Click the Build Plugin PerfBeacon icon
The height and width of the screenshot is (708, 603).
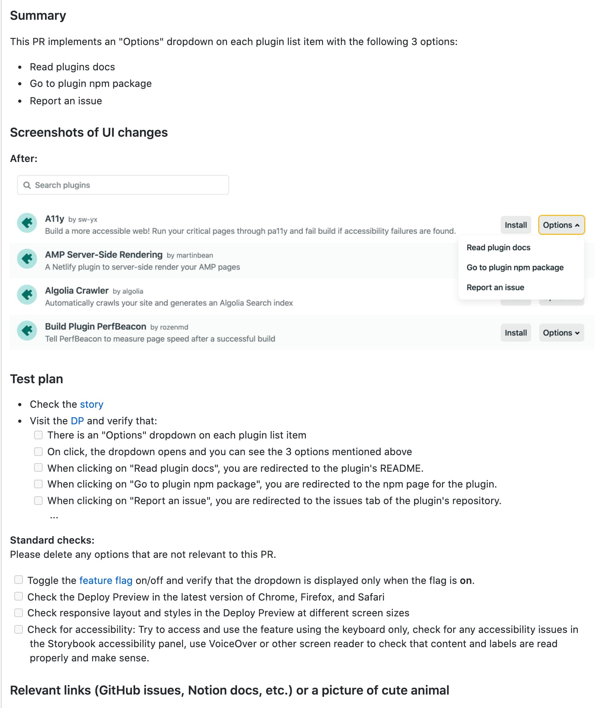27,331
